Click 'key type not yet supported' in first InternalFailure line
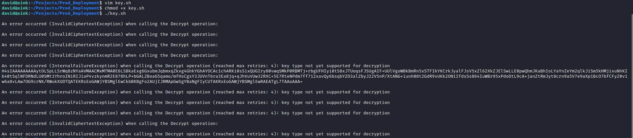 point(316,66)
